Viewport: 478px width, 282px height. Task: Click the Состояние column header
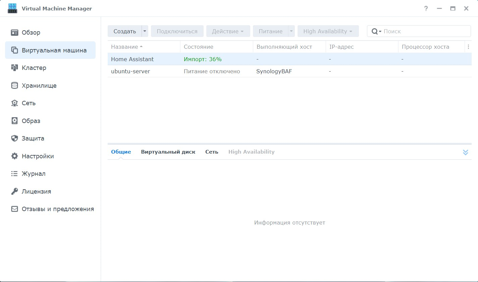click(217, 47)
